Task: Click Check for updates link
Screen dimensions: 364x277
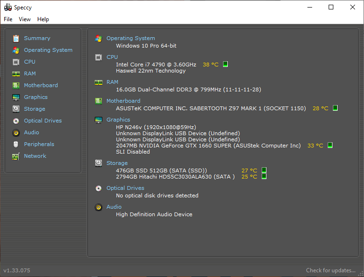Action: click(x=331, y=270)
